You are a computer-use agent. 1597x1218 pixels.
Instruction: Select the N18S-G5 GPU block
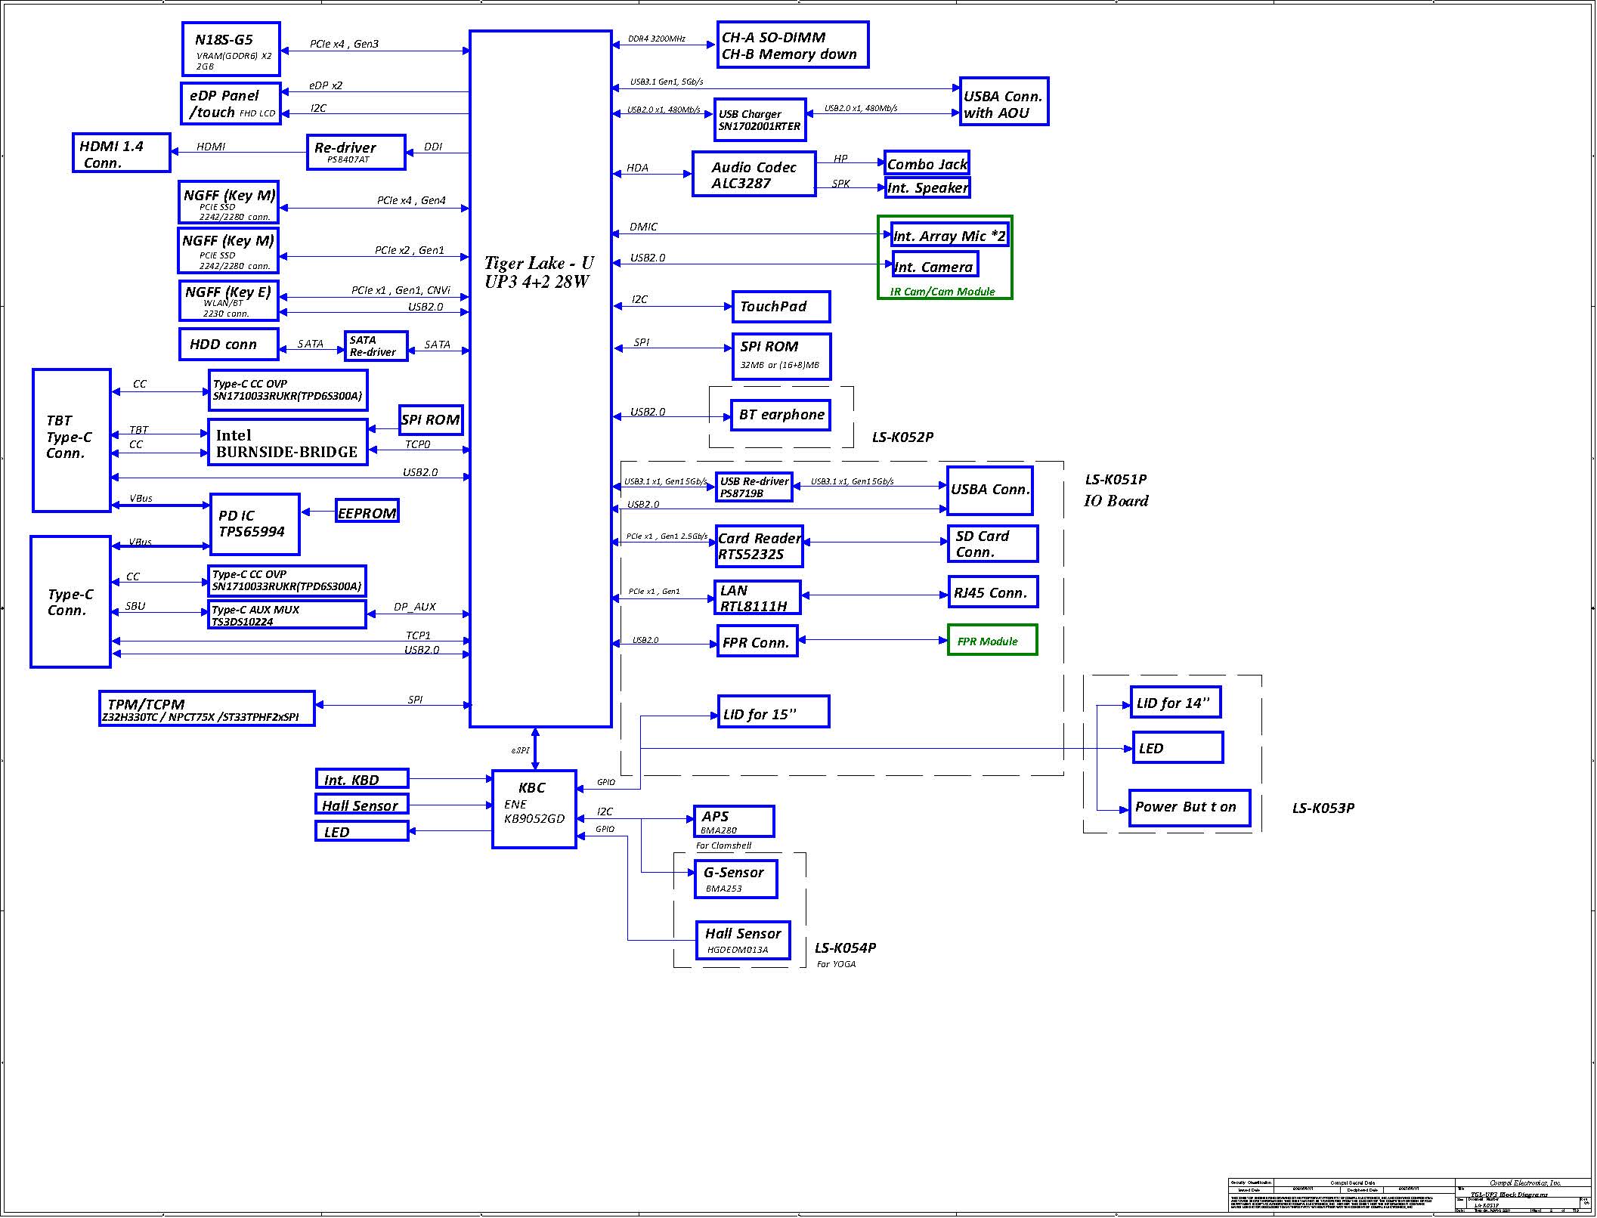point(231,49)
